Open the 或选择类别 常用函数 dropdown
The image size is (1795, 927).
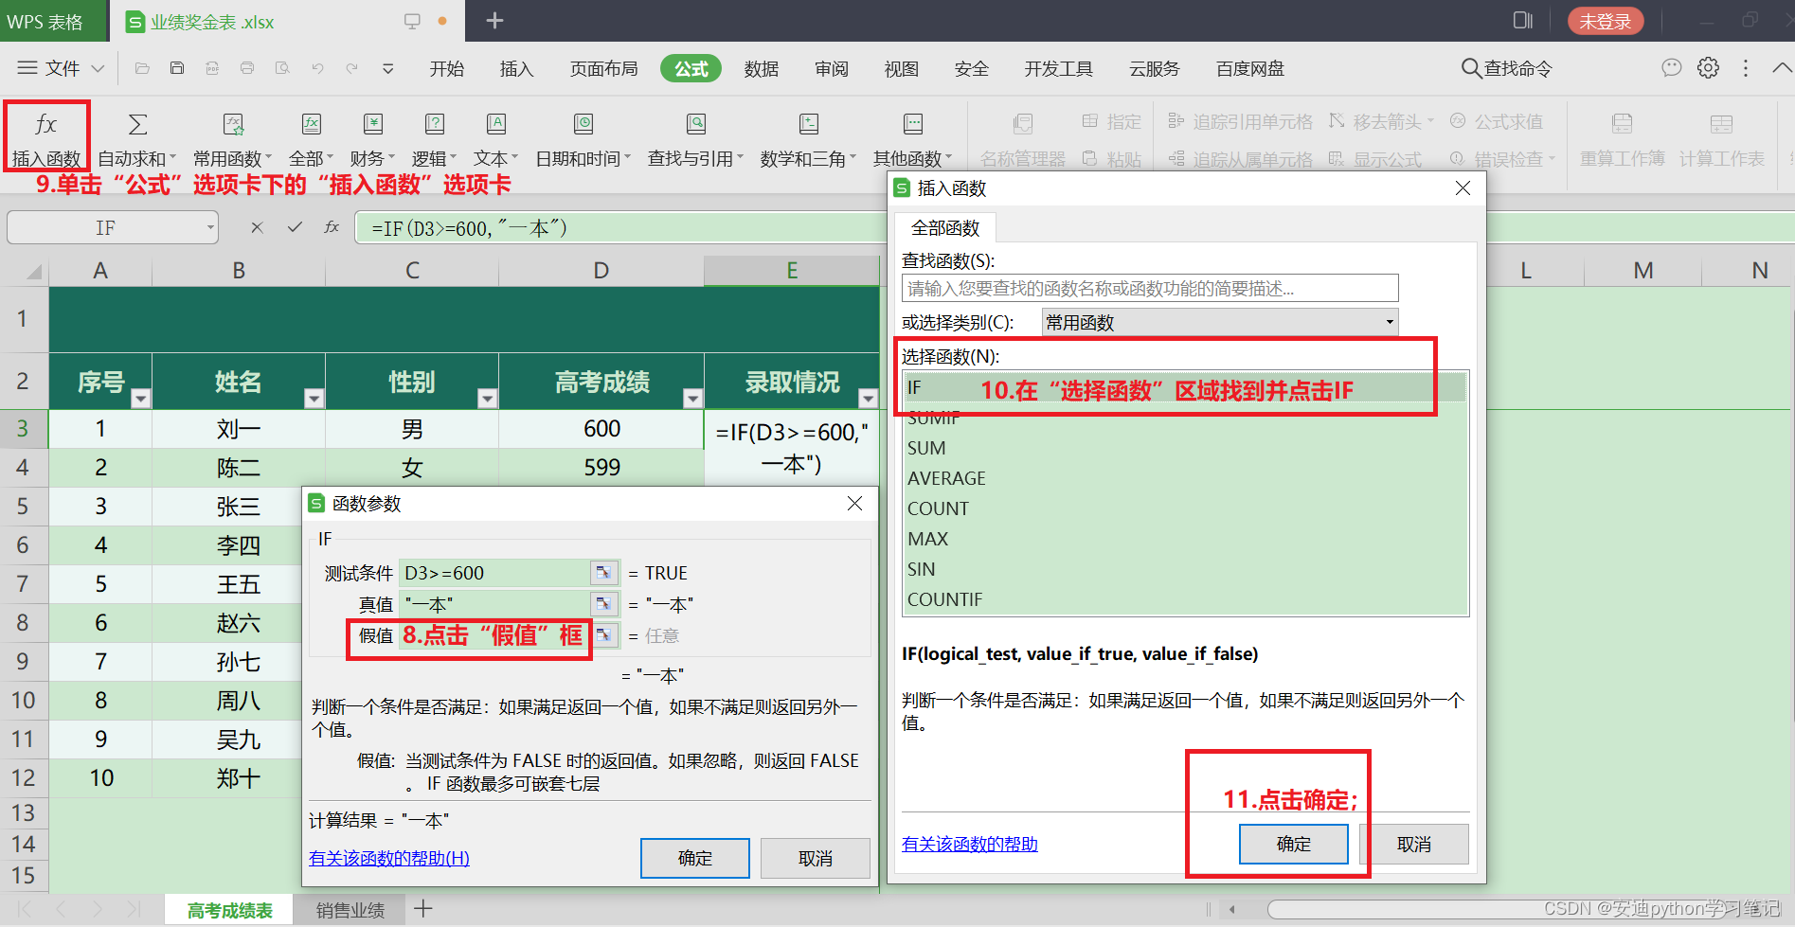[1220, 323]
